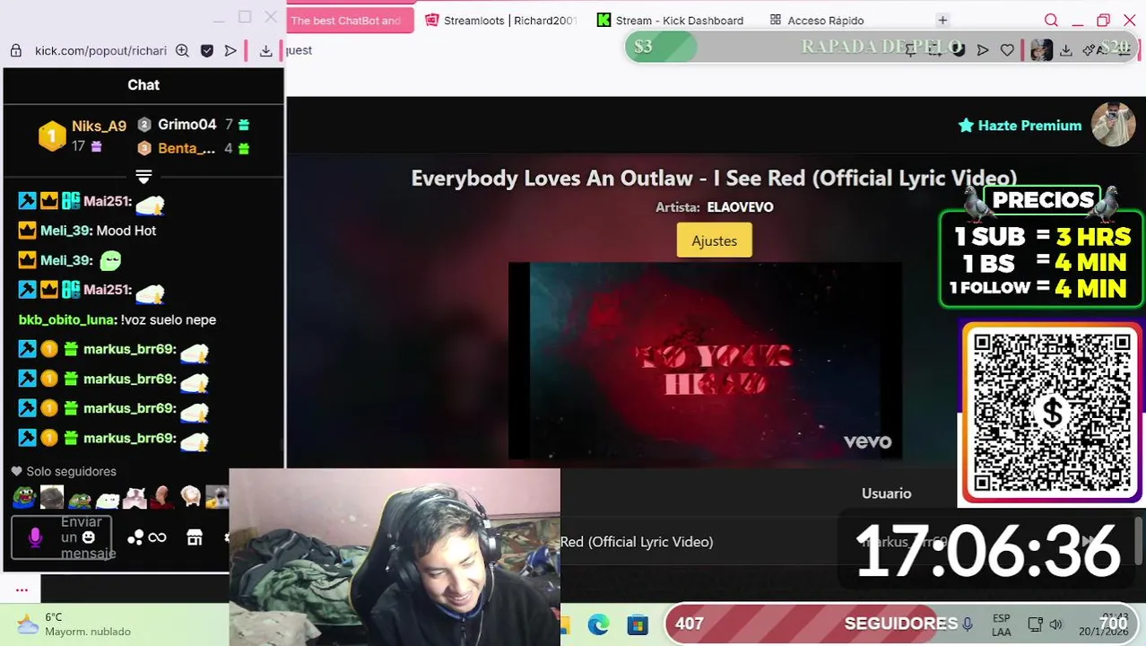Screen dimensions: 1146x646
Task: Click the Solo seguidores heart label
Action: (64, 471)
